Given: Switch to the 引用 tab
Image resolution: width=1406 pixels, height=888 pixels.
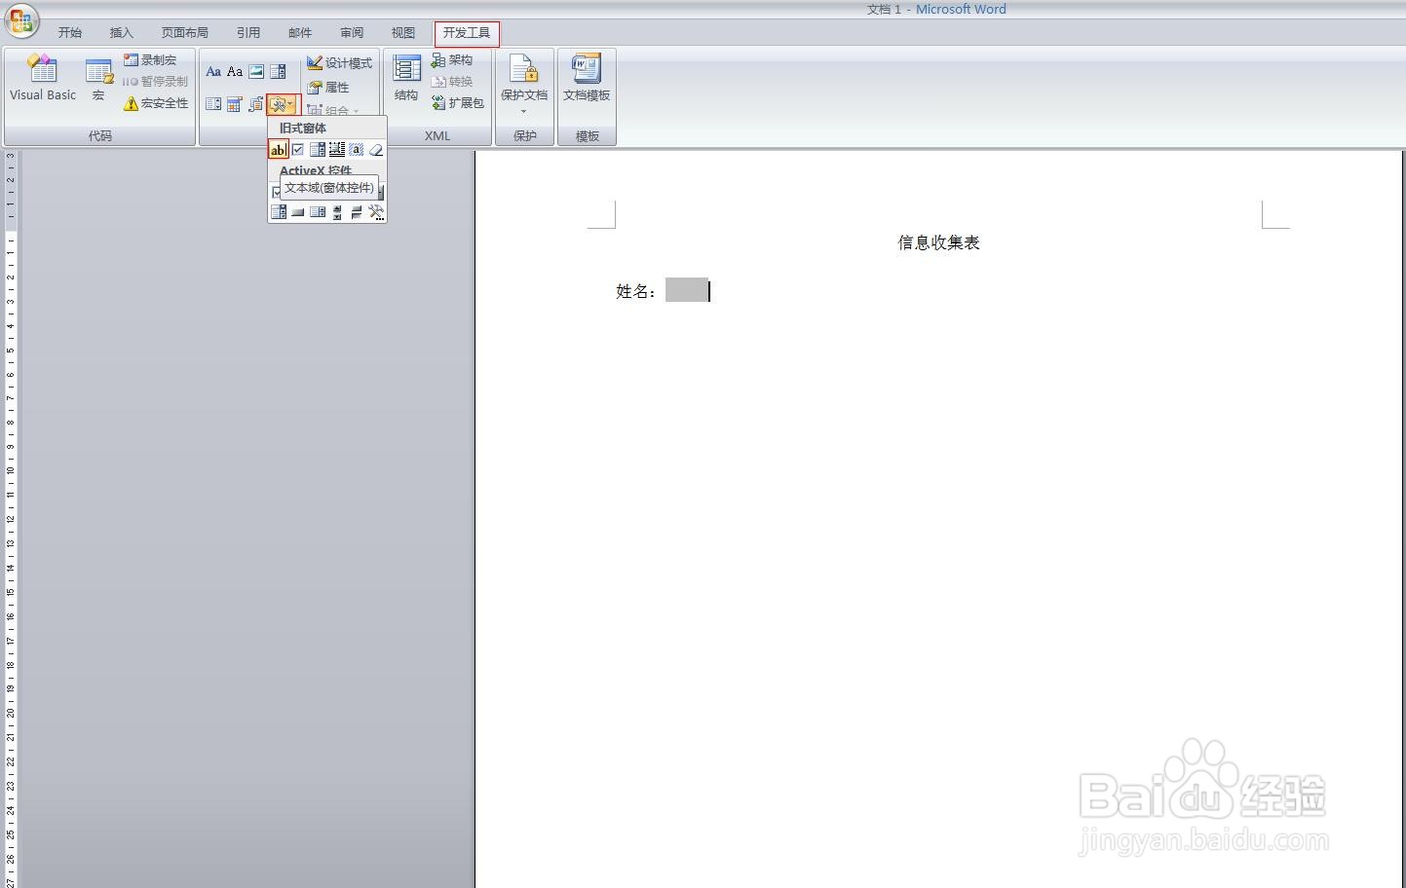Looking at the screenshot, I should pyautogui.click(x=248, y=33).
